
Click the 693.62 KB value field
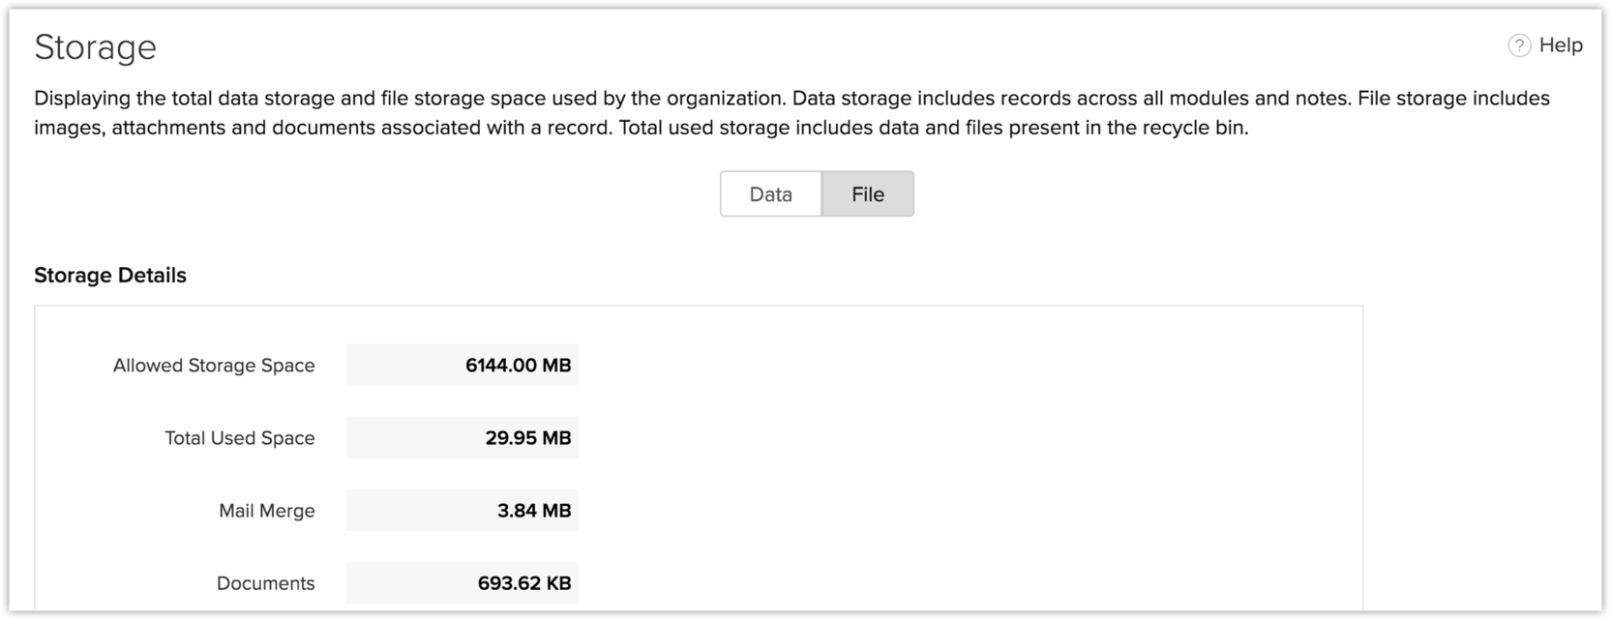pyautogui.click(x=462, y=583)
